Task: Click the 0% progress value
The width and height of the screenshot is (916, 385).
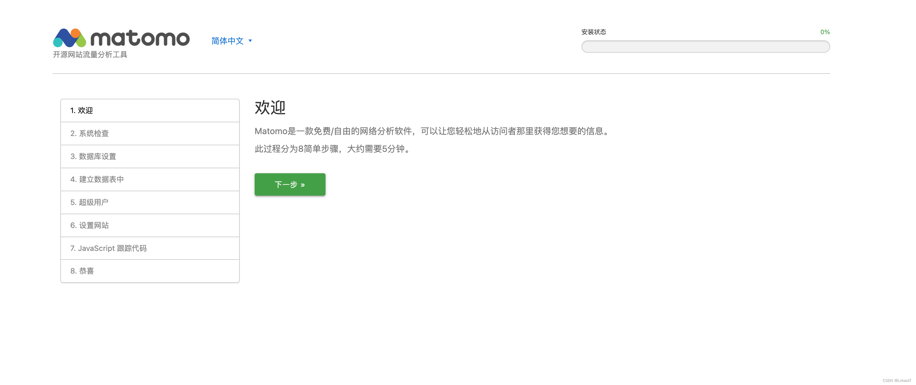Action: tap(825, 32)
